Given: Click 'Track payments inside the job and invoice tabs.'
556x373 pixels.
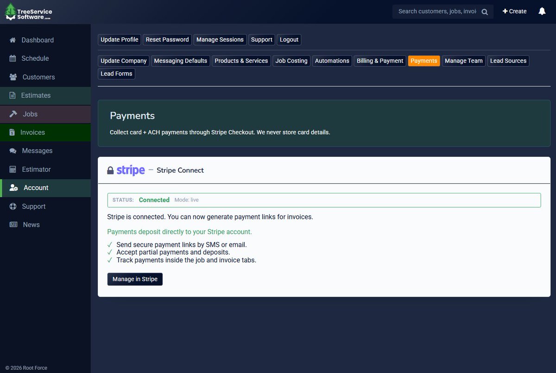Looking at the screenshot, I should [x=186, y=260].
